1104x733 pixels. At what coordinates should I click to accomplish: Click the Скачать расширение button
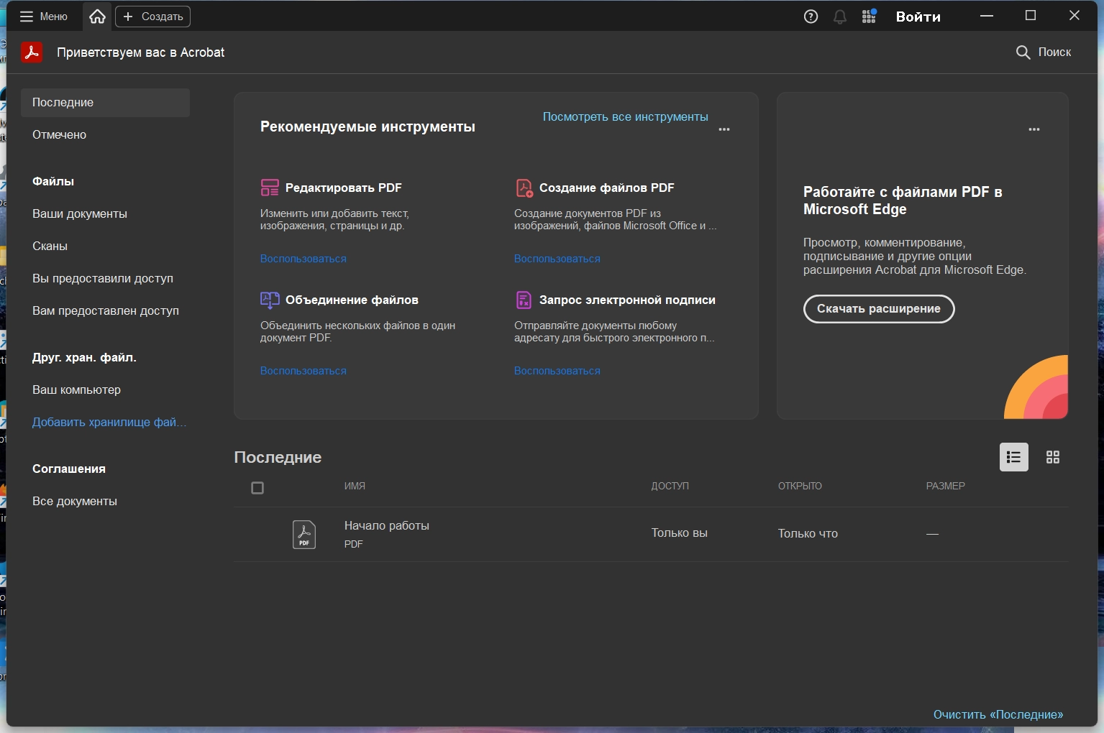(878, 309)
